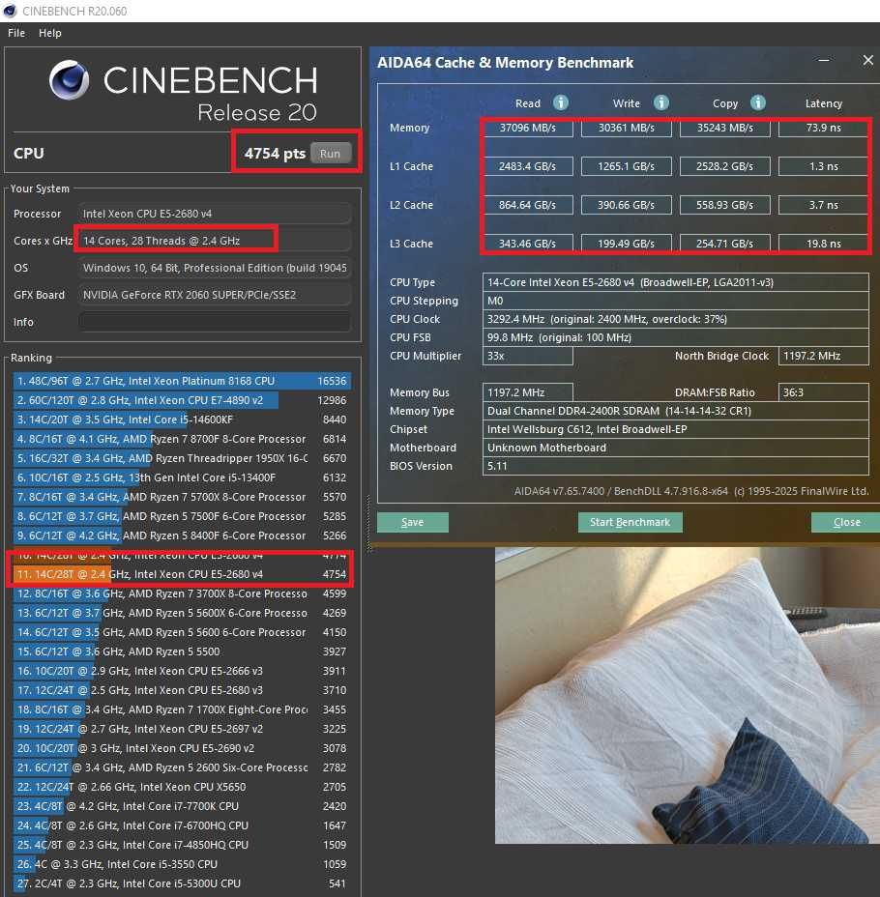Select ranking entry Xeon CPU E7-4890 v2
Screen dimensions: 880x897
pyautogui.click(x=182, y=400)
